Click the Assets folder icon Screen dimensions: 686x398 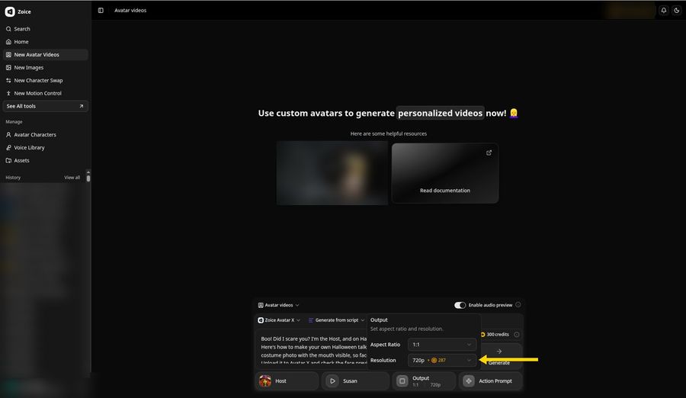(x=8, y=161)
